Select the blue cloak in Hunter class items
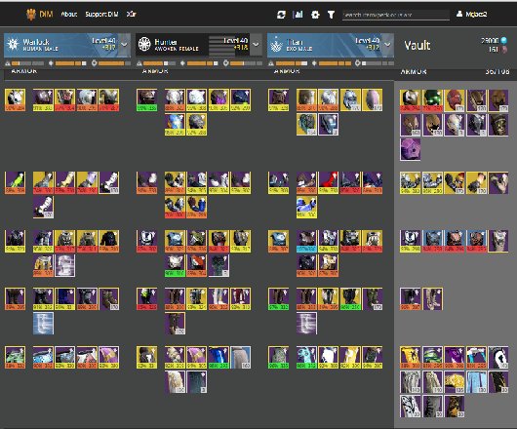 (x=219, y=357)
